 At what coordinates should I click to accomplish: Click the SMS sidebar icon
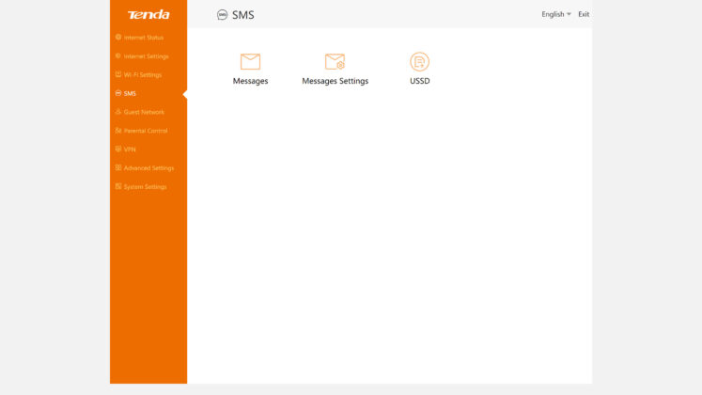[118, 93]
